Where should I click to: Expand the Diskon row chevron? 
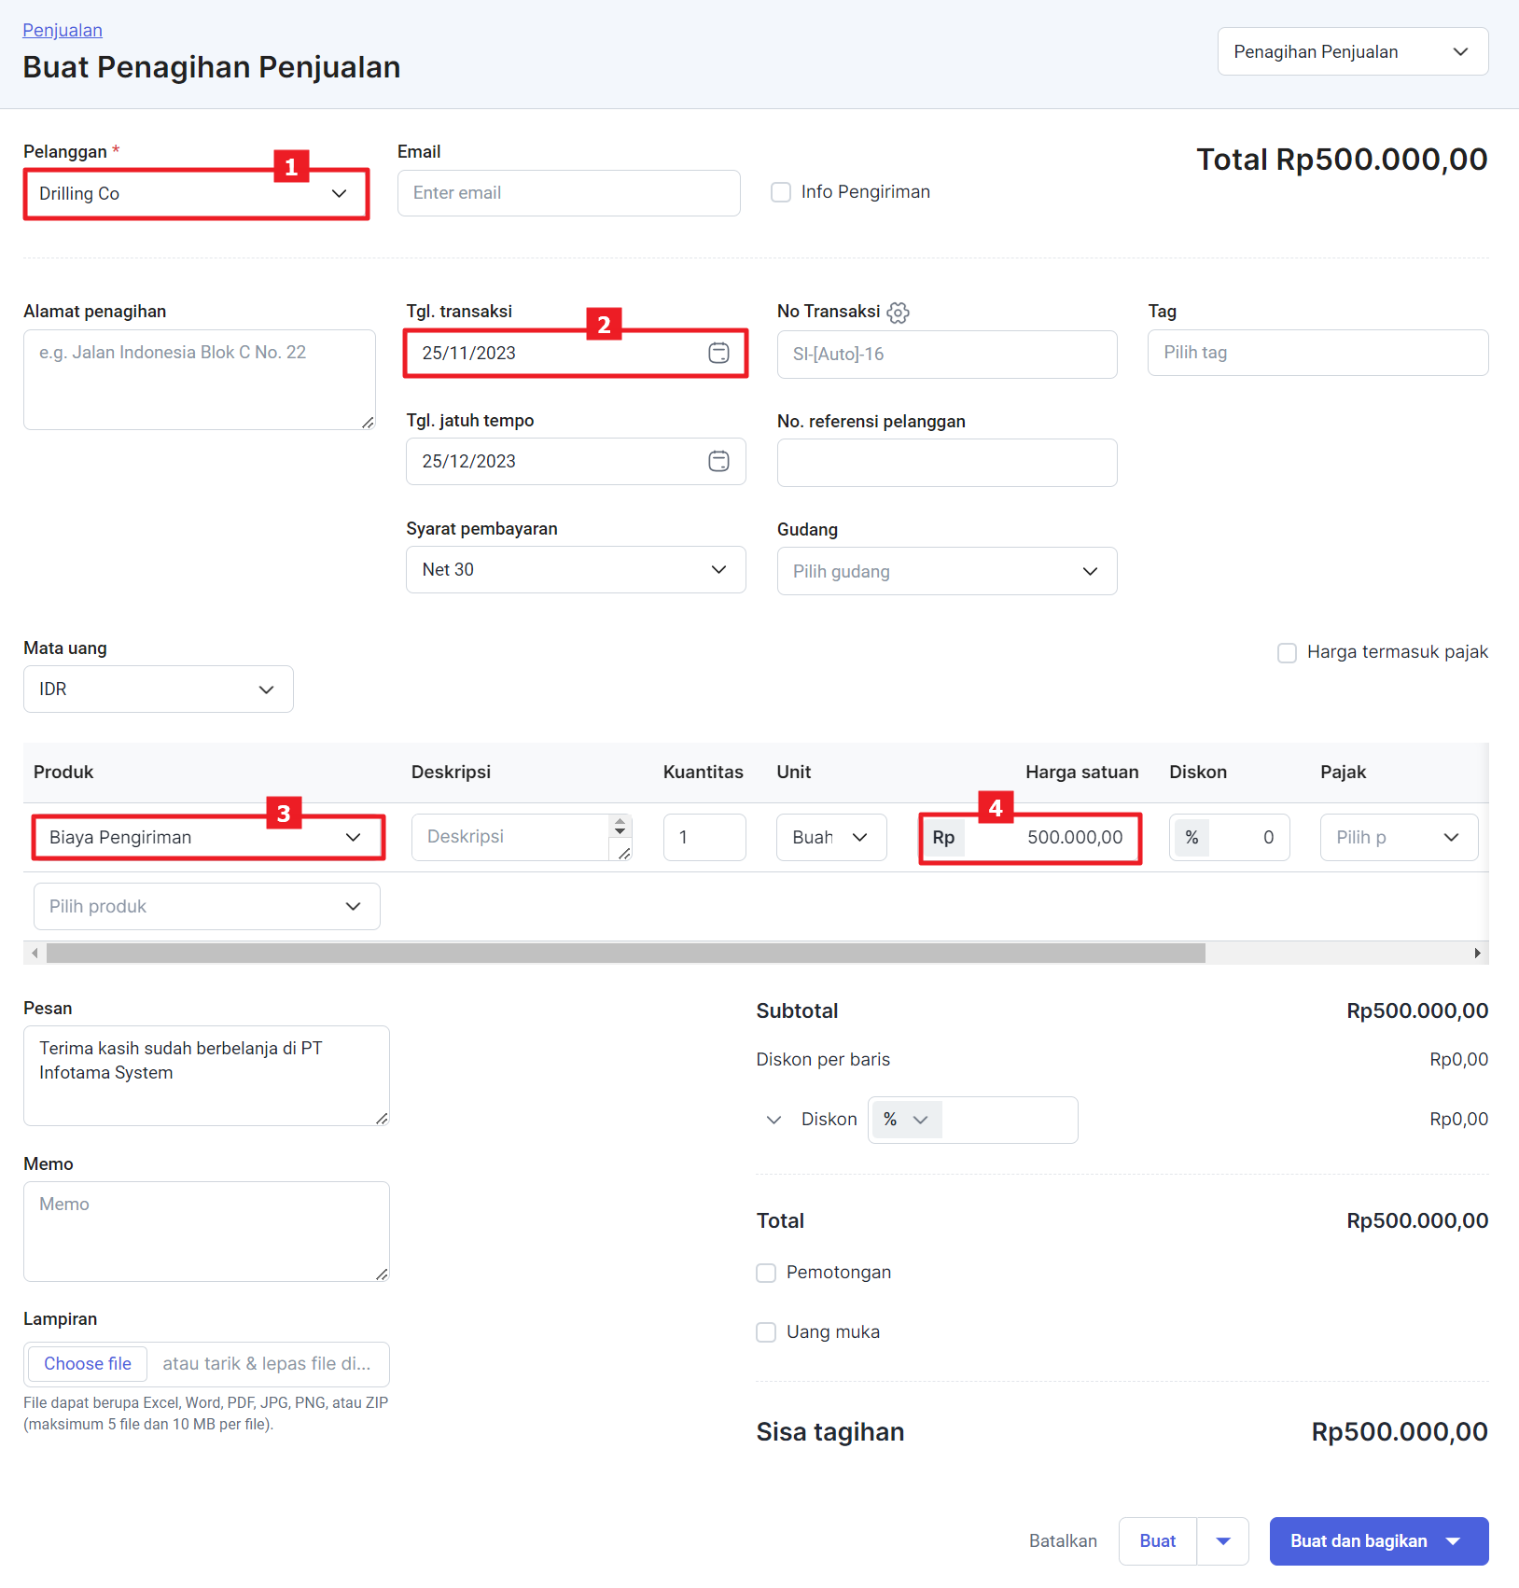773,1120
